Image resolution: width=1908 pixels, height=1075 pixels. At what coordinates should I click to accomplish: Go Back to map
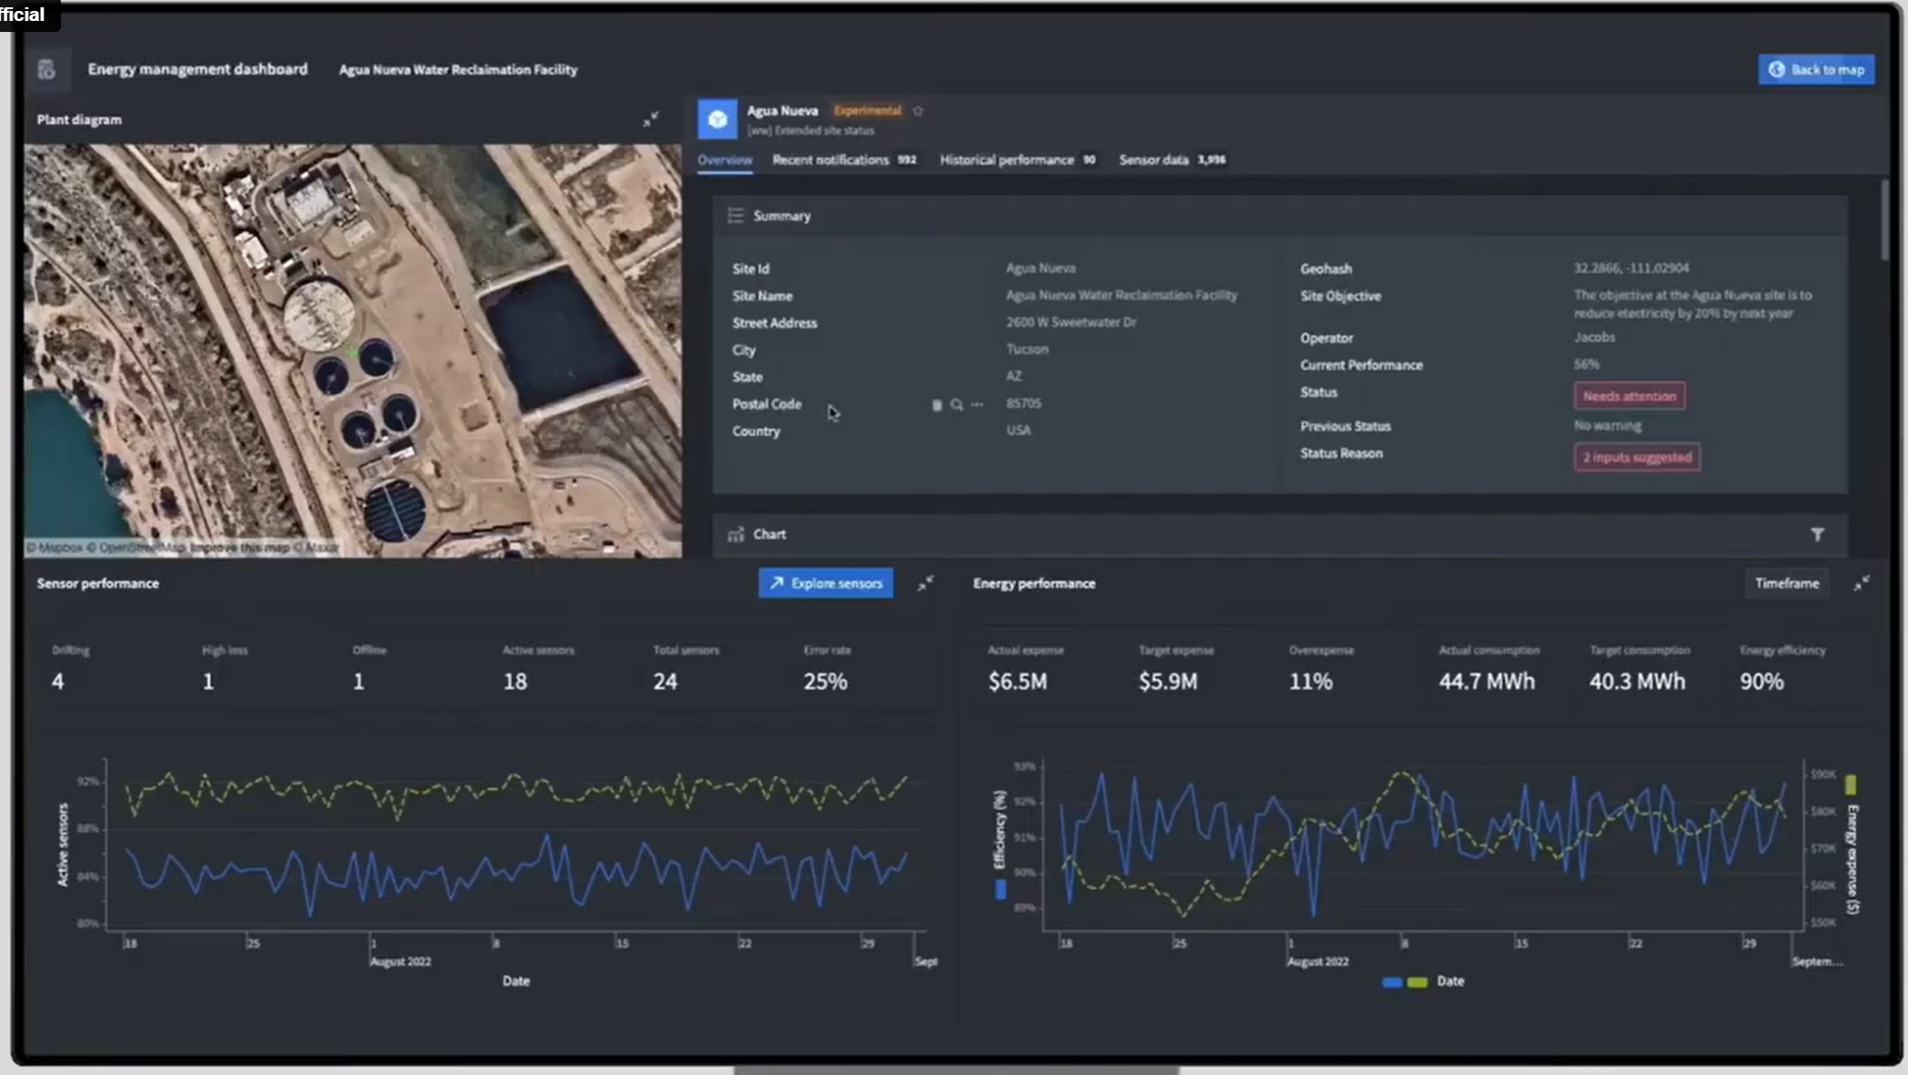pos(1816,69)
